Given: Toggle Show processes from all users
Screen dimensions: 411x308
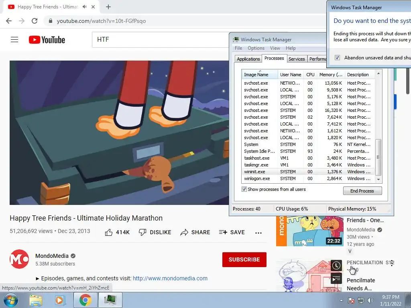Looking at the screenshot, I should (244, 189).
